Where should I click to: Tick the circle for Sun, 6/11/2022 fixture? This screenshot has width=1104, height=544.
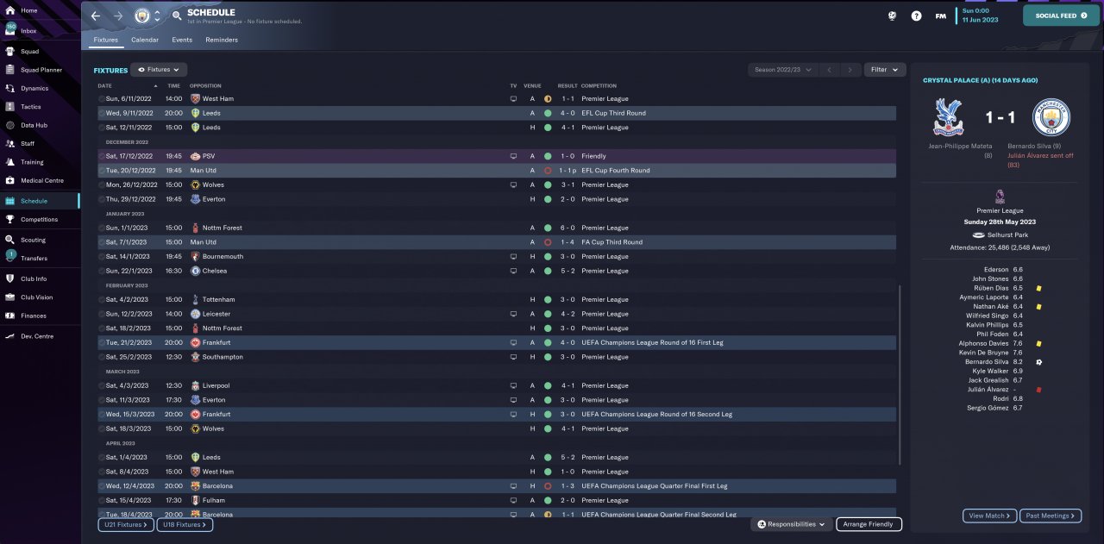[102, 98]
